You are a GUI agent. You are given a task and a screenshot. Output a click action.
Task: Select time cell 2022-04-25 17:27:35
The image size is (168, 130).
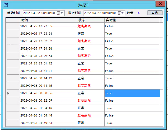pos(48,26)
